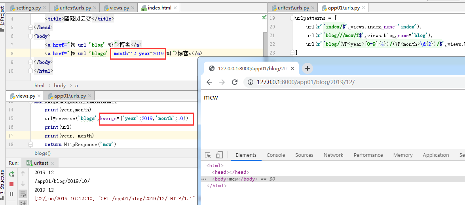This screenshot has width=465, height=205.
Task: Click the blogs() breadcrumb in views.py
Action: pos(42,153)
